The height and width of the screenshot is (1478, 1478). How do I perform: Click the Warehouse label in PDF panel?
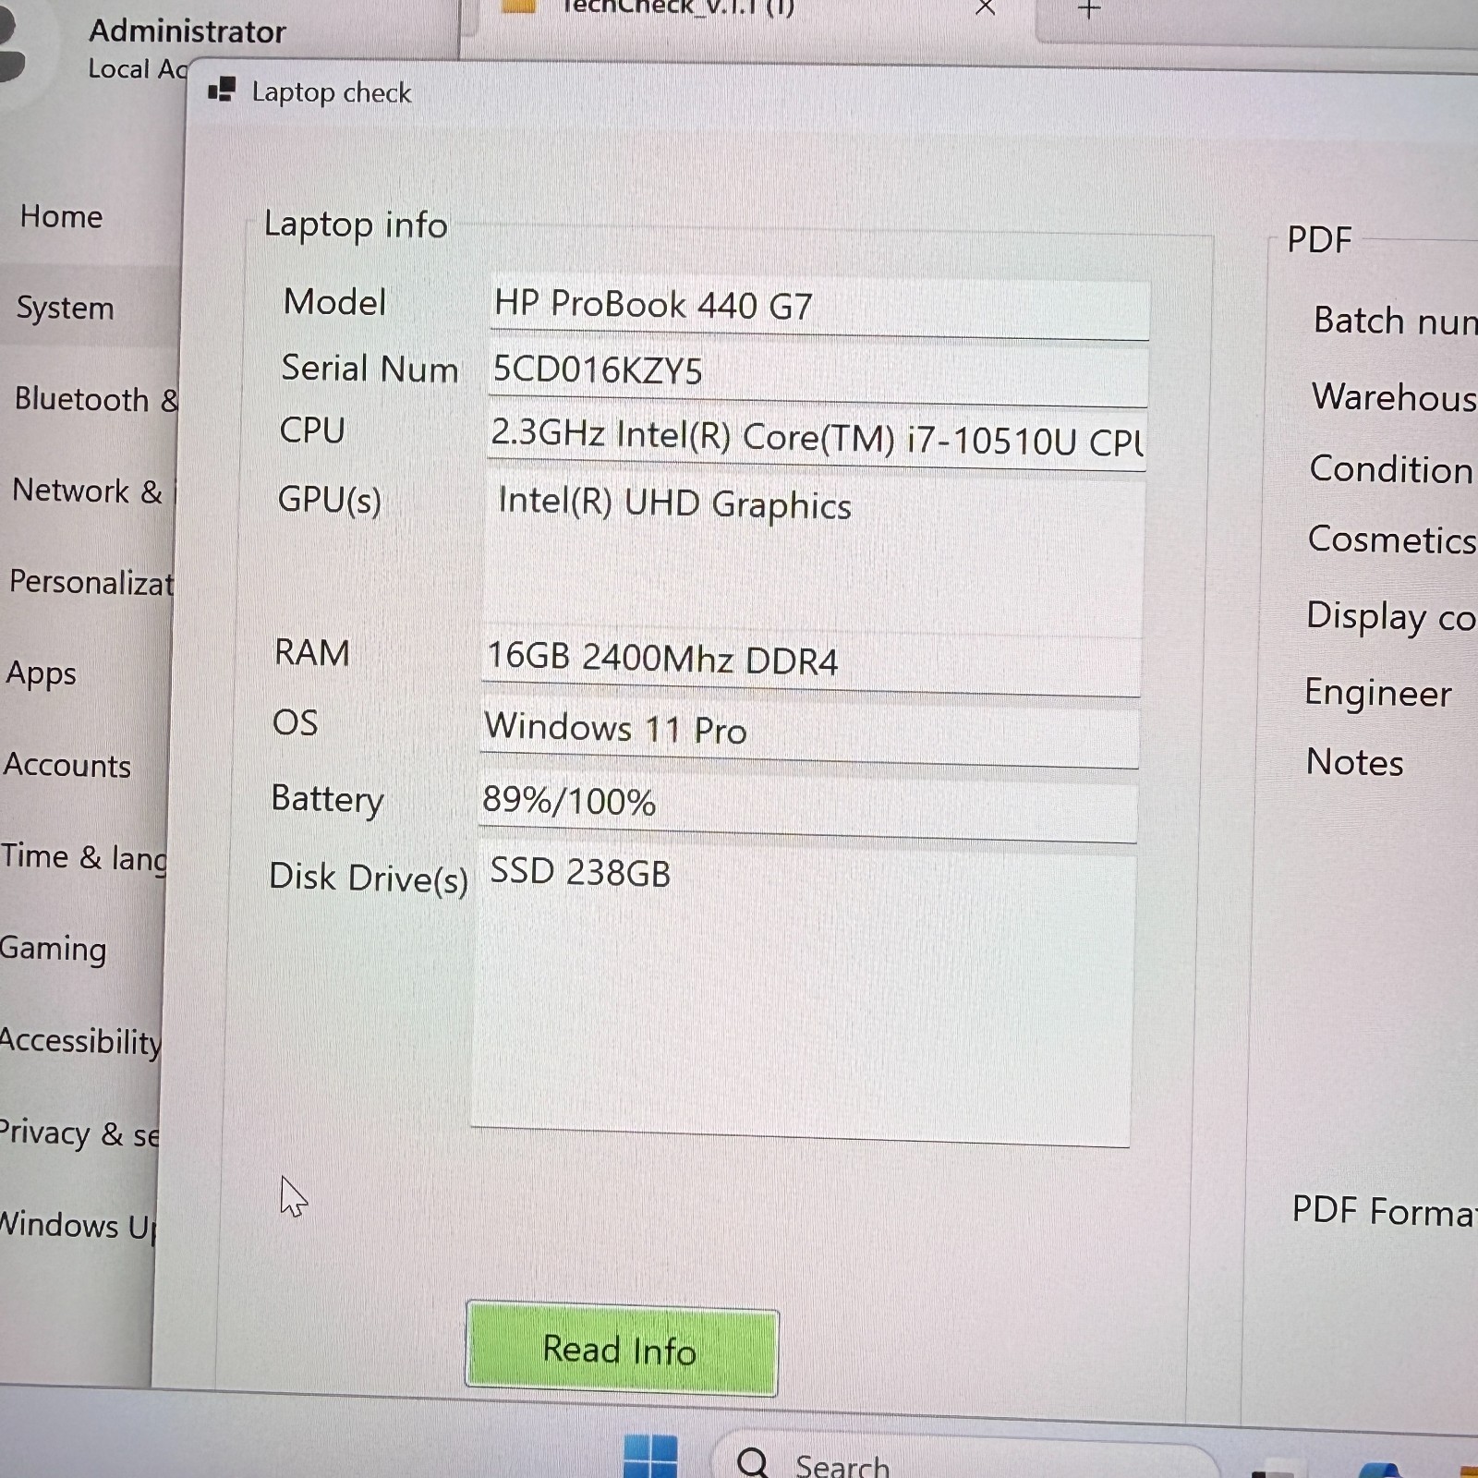click(1394, 396)
